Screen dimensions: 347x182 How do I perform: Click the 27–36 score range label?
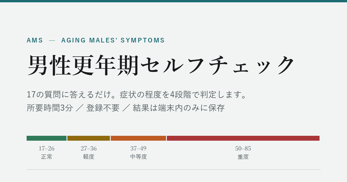(x=88, y=148)
